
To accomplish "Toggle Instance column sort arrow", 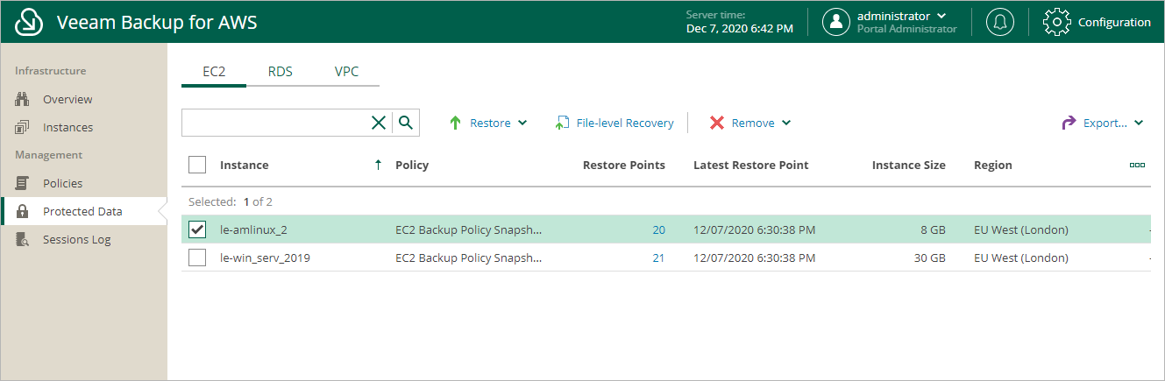I will 378,165.
